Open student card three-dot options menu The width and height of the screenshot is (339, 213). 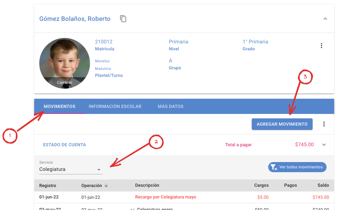[321, 46]
